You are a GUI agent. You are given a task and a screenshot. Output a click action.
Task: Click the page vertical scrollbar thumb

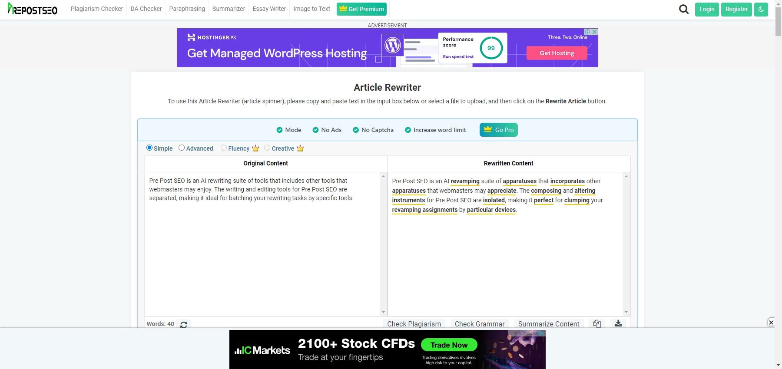[x=778, y=21]
